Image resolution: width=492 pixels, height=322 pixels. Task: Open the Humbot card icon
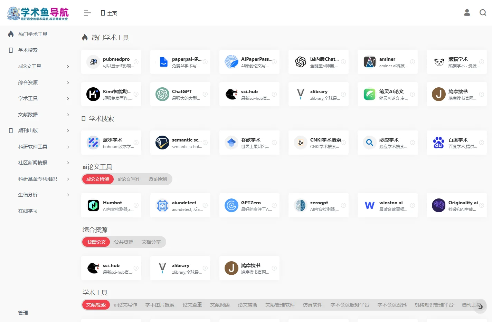pyautogui.click(x=93, y=205)
